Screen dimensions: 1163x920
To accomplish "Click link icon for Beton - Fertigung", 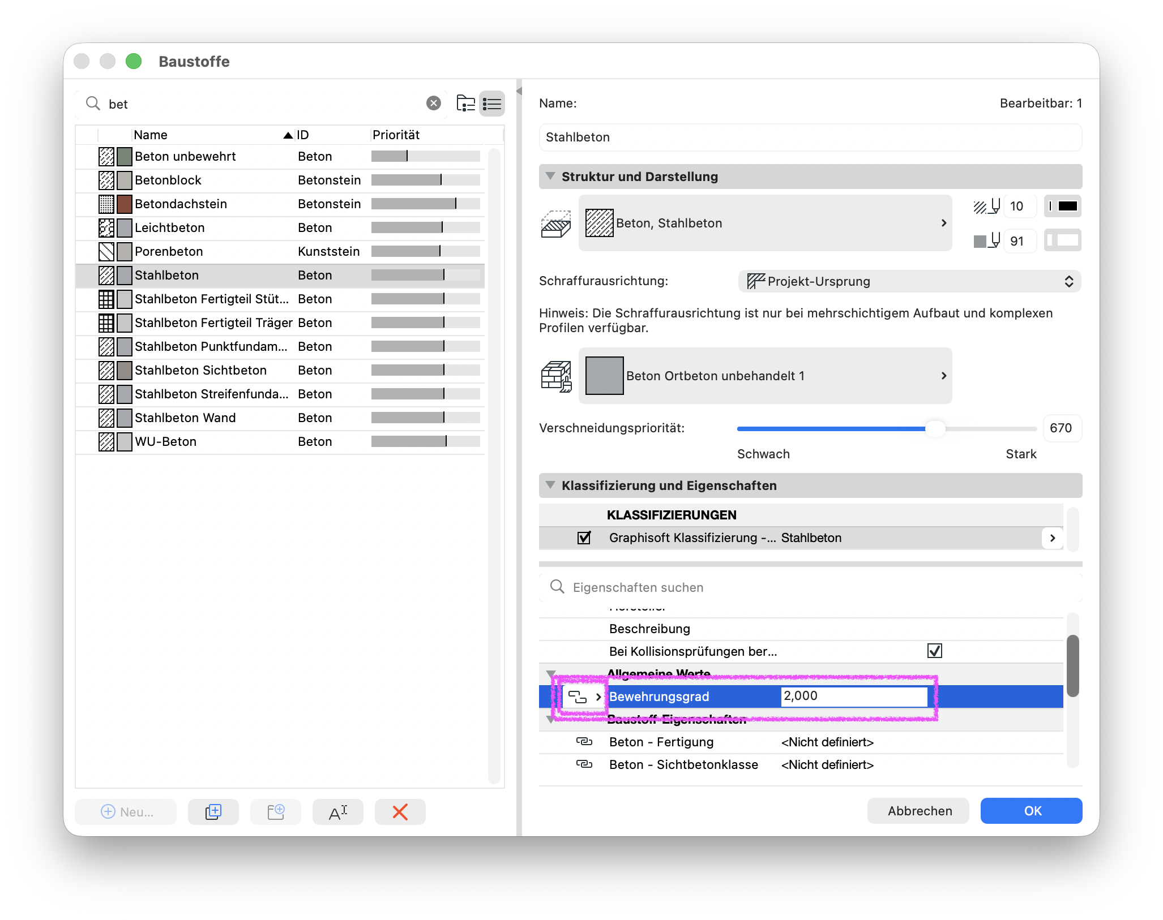I will (584, 742).
